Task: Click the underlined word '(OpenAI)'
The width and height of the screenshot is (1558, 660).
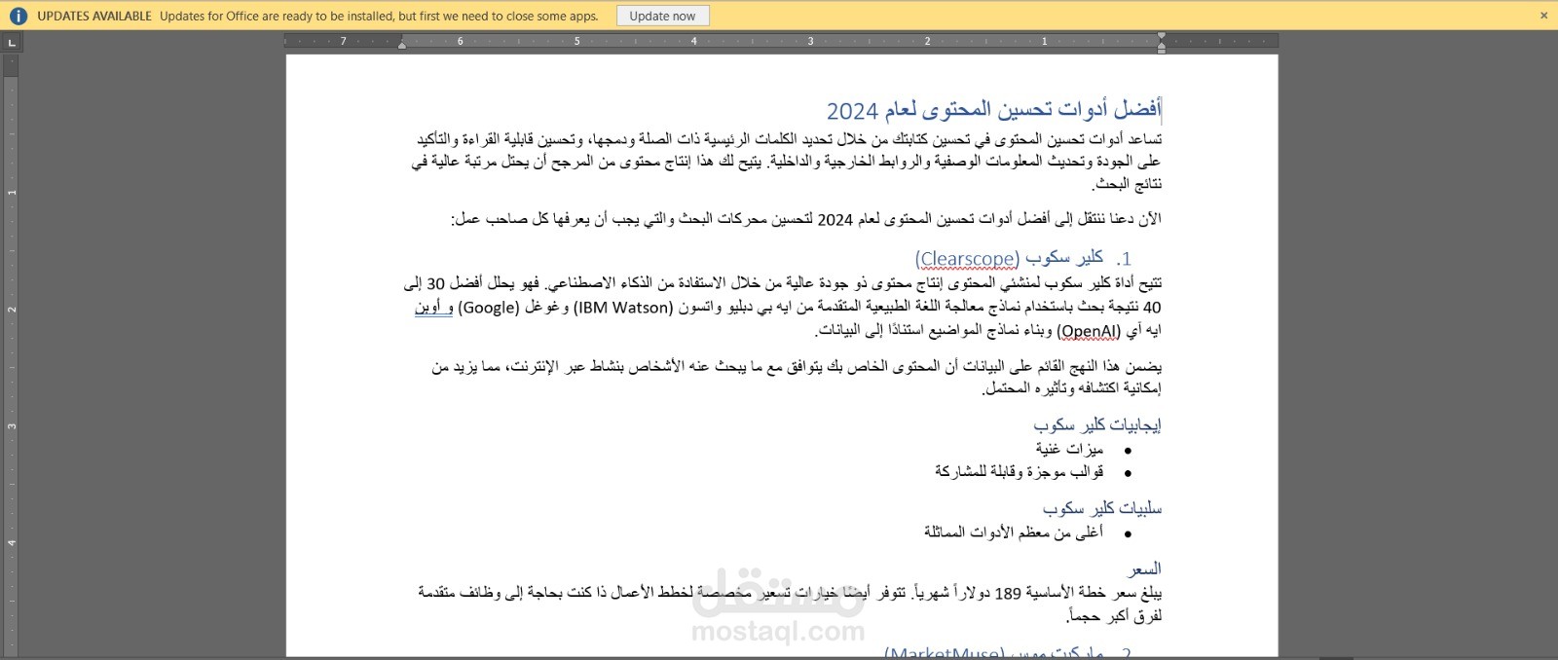Action: [x=1089, y=330]
